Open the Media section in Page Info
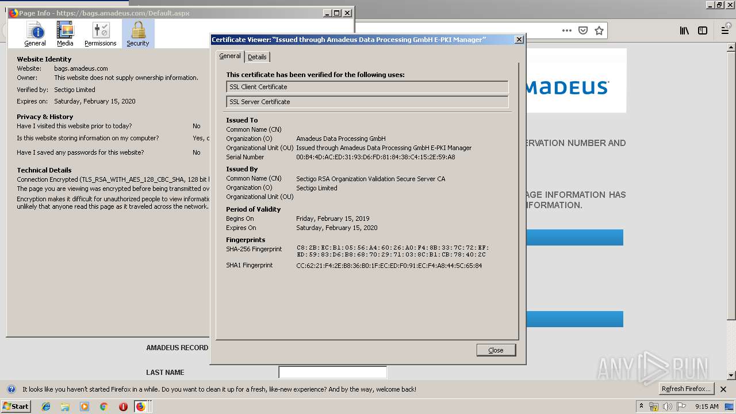Screen dimensions: 736x414 [65, 34]
